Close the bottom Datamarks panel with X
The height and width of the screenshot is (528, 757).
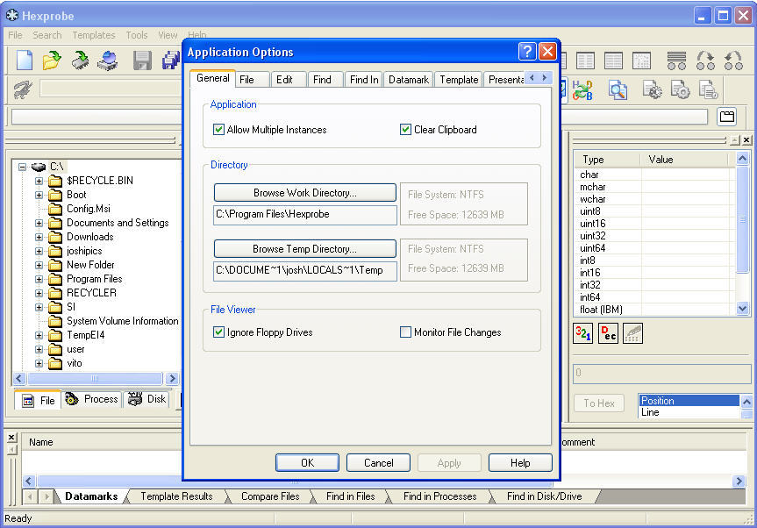click(11, 438)
